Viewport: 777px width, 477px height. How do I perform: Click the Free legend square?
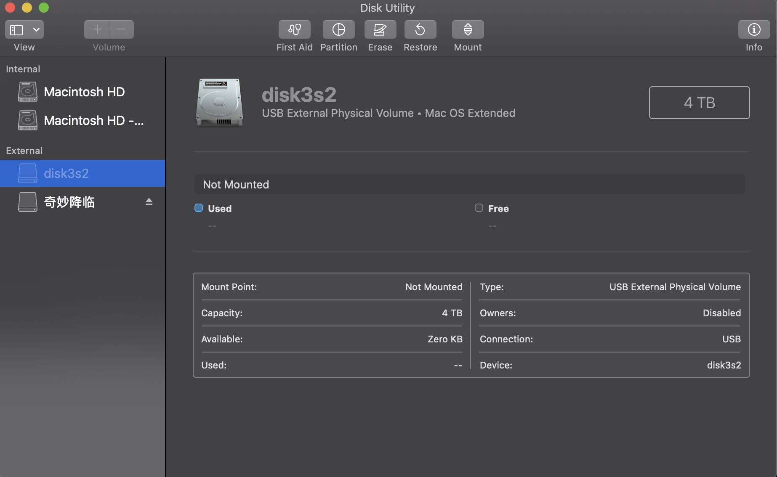point(479,208)
